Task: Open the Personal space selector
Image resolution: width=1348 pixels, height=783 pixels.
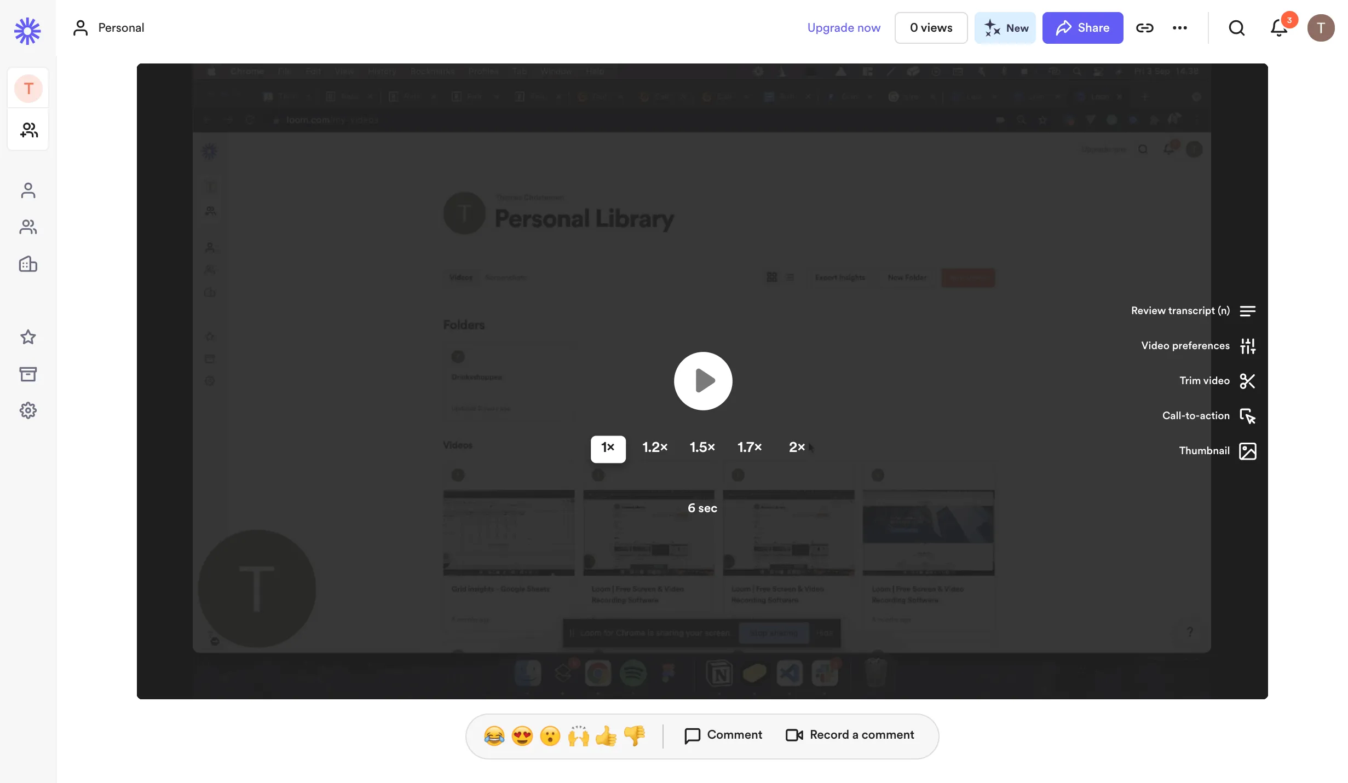Action: coord(108,28)
